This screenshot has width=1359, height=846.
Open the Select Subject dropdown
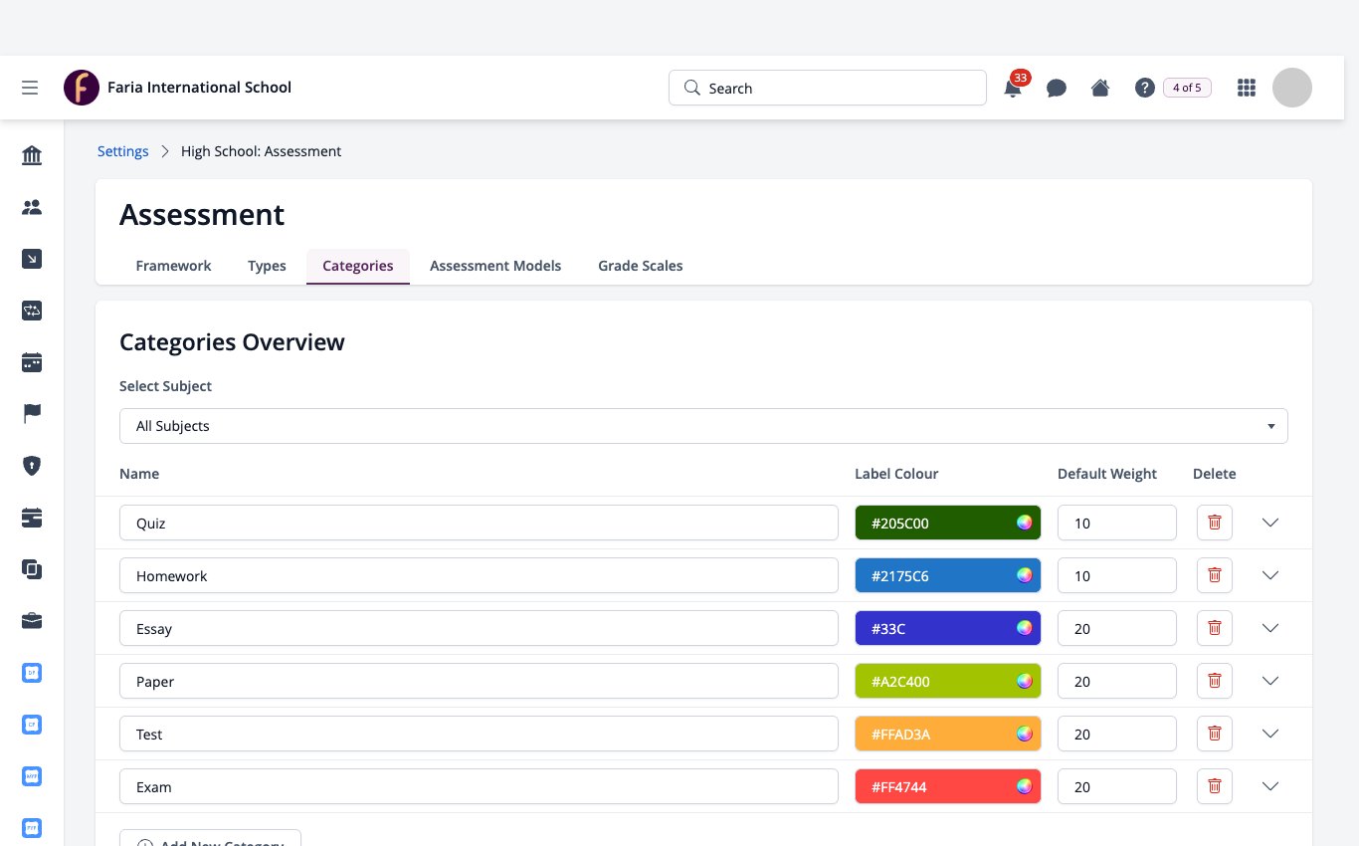[703, 426]
